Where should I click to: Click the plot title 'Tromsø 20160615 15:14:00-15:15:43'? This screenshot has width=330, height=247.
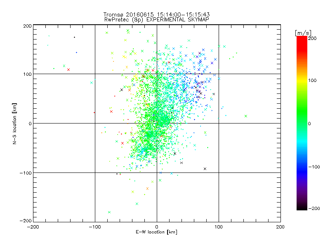pos(156,14)
